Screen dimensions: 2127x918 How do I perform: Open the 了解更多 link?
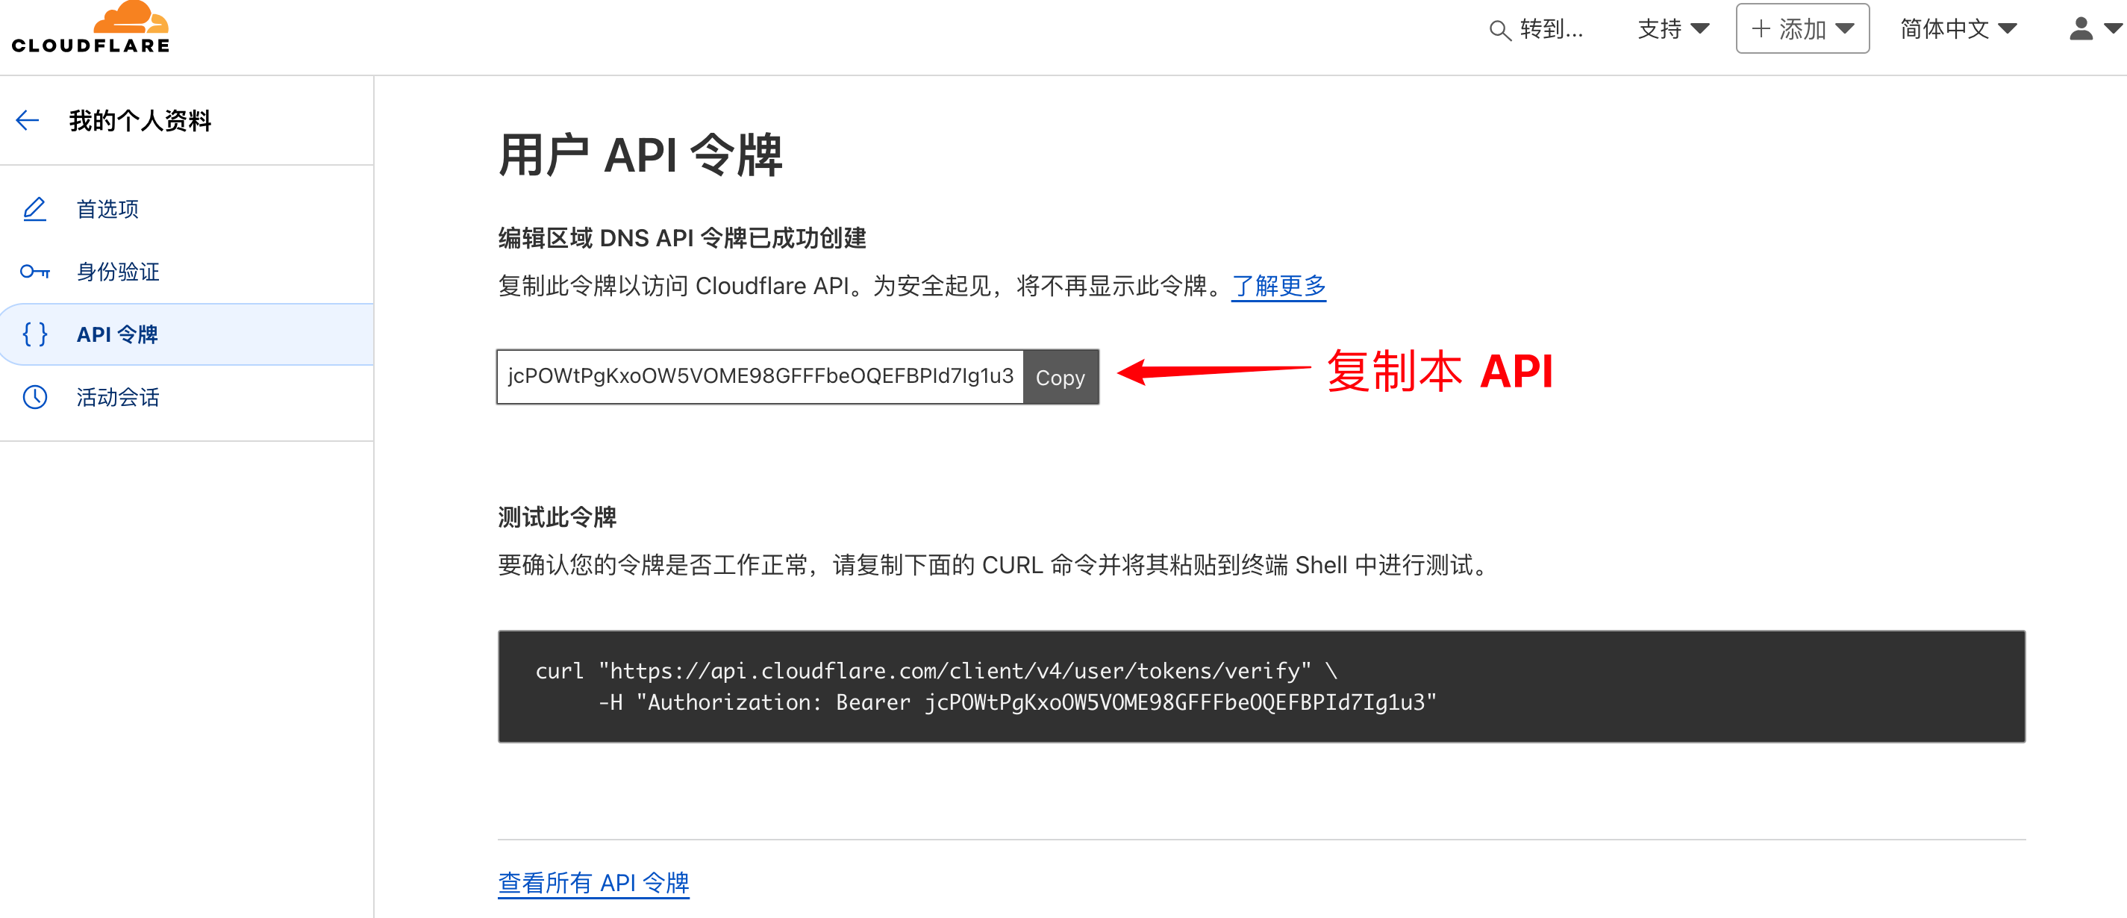[1278, 286]
